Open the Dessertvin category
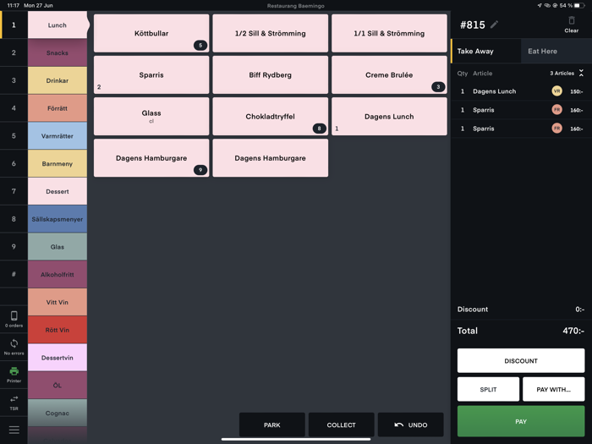The height and width of the screenshot is (444, 592). 58,358
